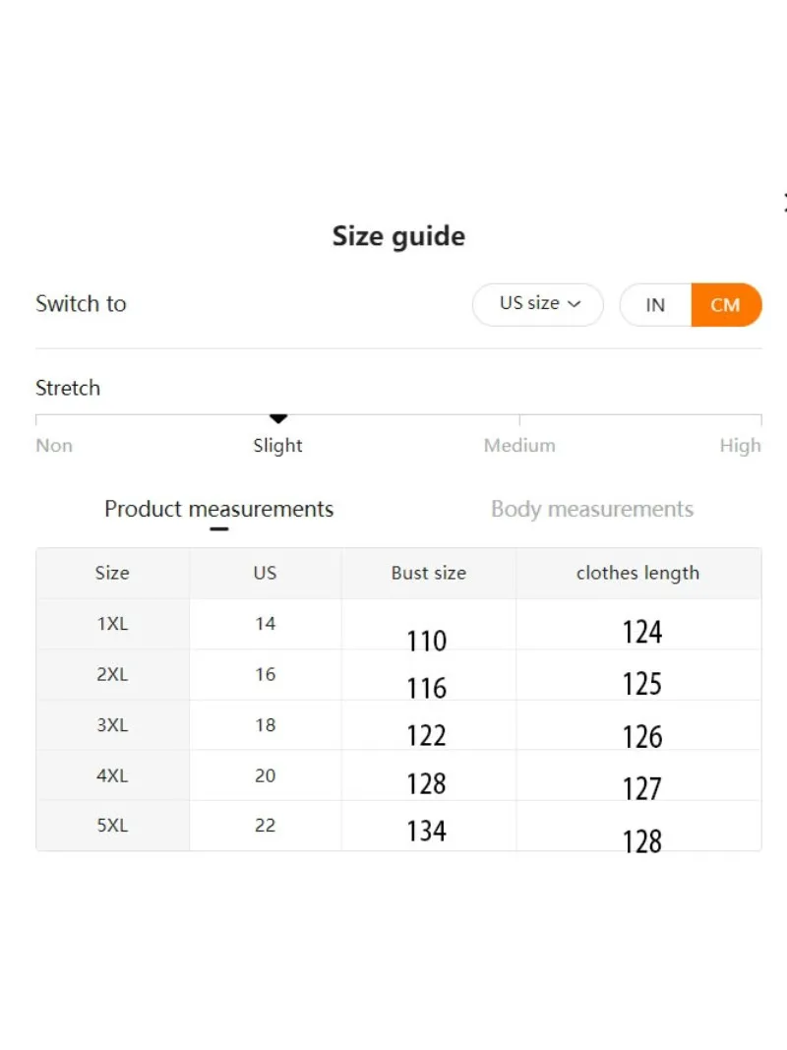787x1050 pixels.
Task: Close the size guide panel
Action: coord(784,203)
